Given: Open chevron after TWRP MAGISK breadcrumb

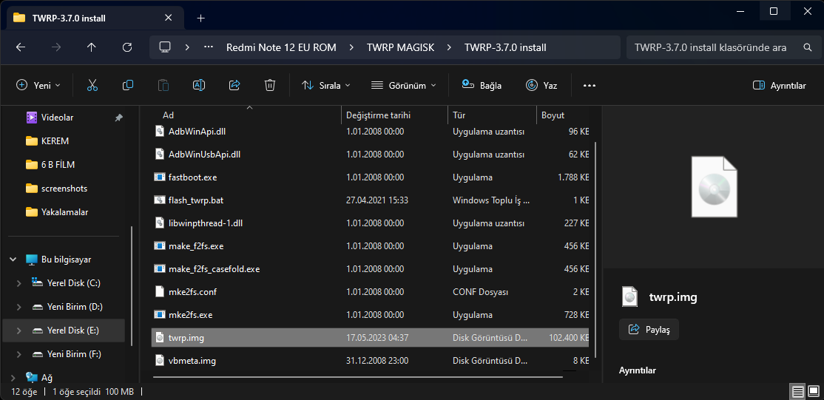Looking at the screenshot, I should pyautogui.click(x=449, y=47).
